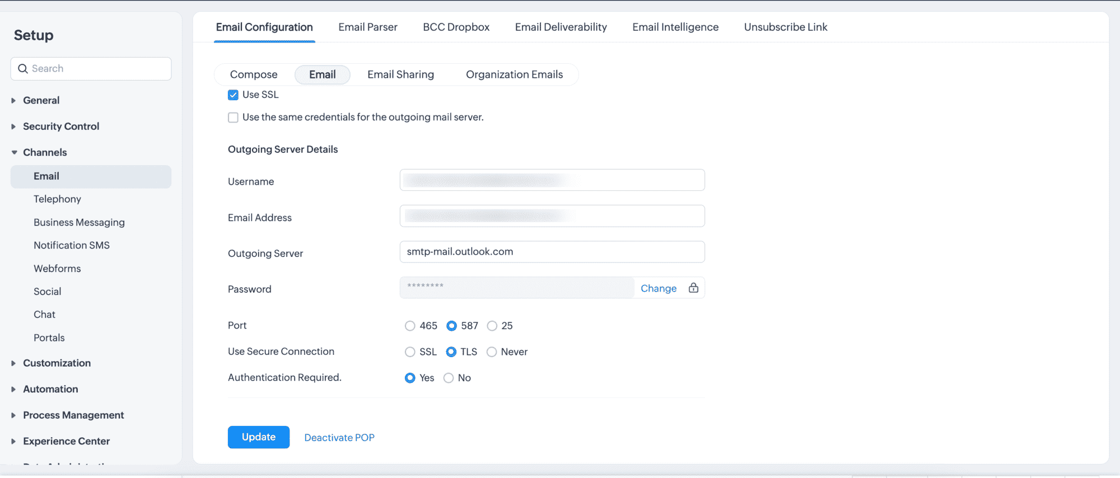Click the Update button
The height and width of the screenshot is (478, 1120).
[258, 437]
